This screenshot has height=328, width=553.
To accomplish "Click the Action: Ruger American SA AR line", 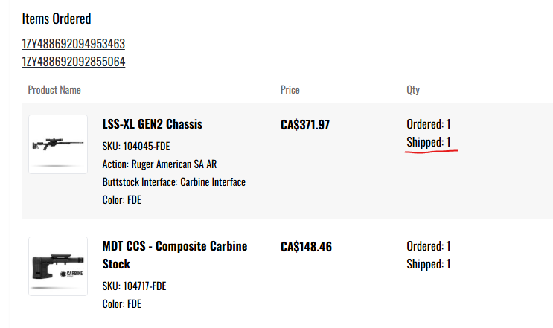I will click(159, 164).
